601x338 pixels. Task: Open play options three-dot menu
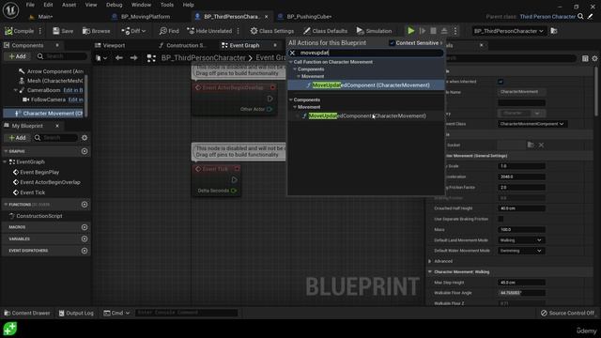(455, 31)
